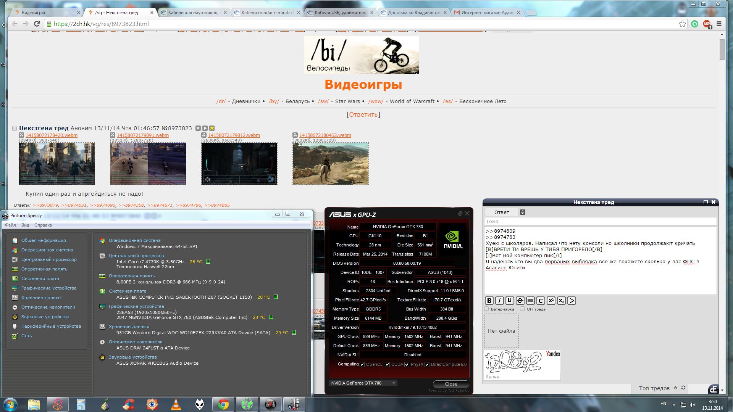The height and width of the screenshot is (412, 733).
Task: Open the 14158072178420.webm file link
Action: 52,135
